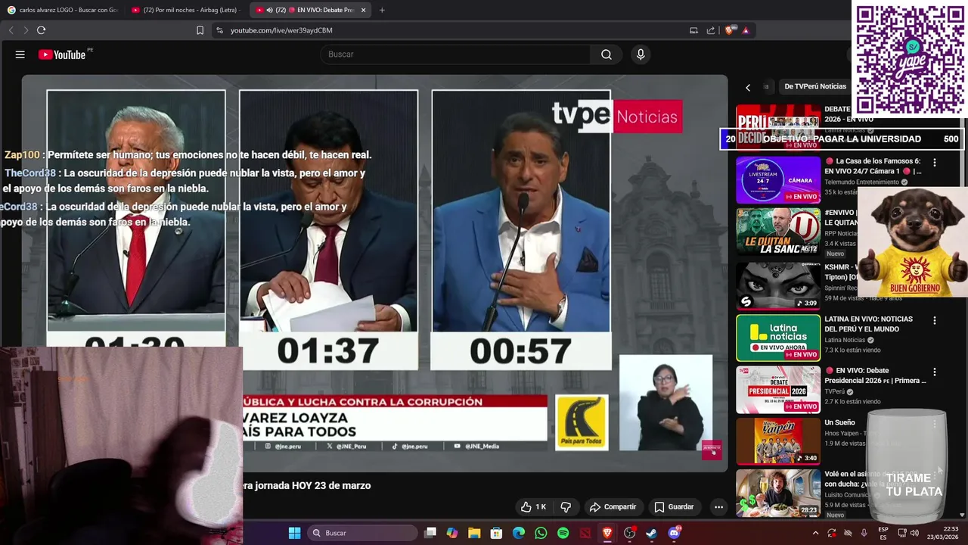Reload the page in browser toolbar

[x=41, y=30]
